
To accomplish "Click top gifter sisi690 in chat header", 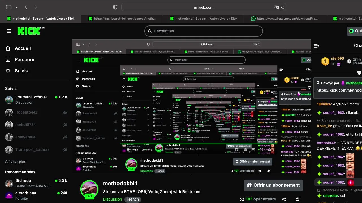I will (x=337, y=59).
